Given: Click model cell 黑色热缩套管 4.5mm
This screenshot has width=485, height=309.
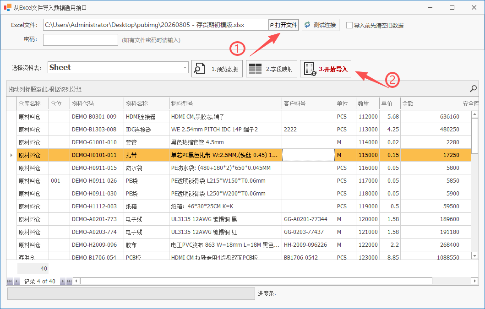Looking at the screenshot, I should pos(225,142).
